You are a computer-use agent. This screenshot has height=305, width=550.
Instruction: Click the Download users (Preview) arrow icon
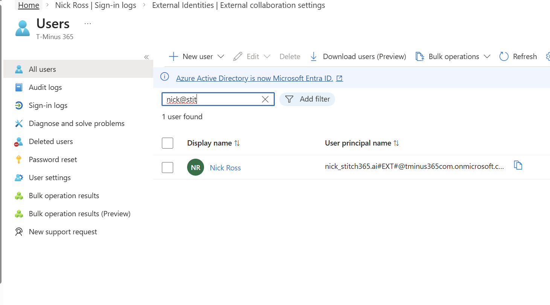(313, 56)
